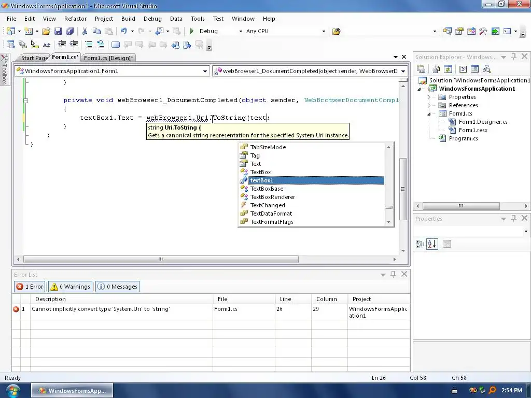This screenshot has height=398, width=531.
Task: Click View Class Diagram icon in Solution Explorer
Action: click(486, 69)
